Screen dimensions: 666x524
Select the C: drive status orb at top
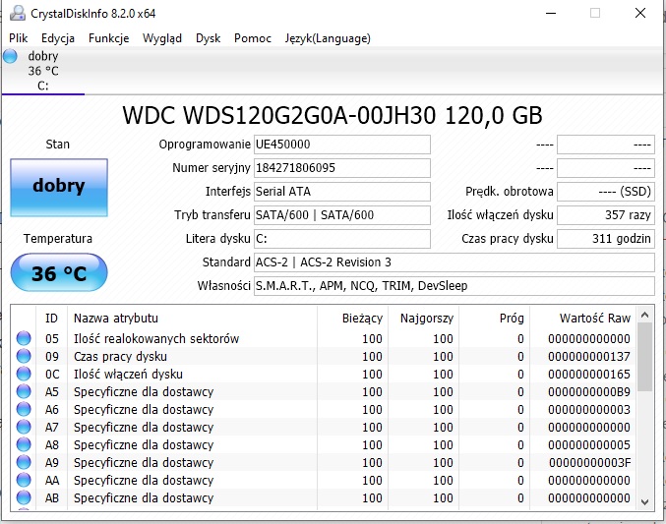[x=10, y=56]
